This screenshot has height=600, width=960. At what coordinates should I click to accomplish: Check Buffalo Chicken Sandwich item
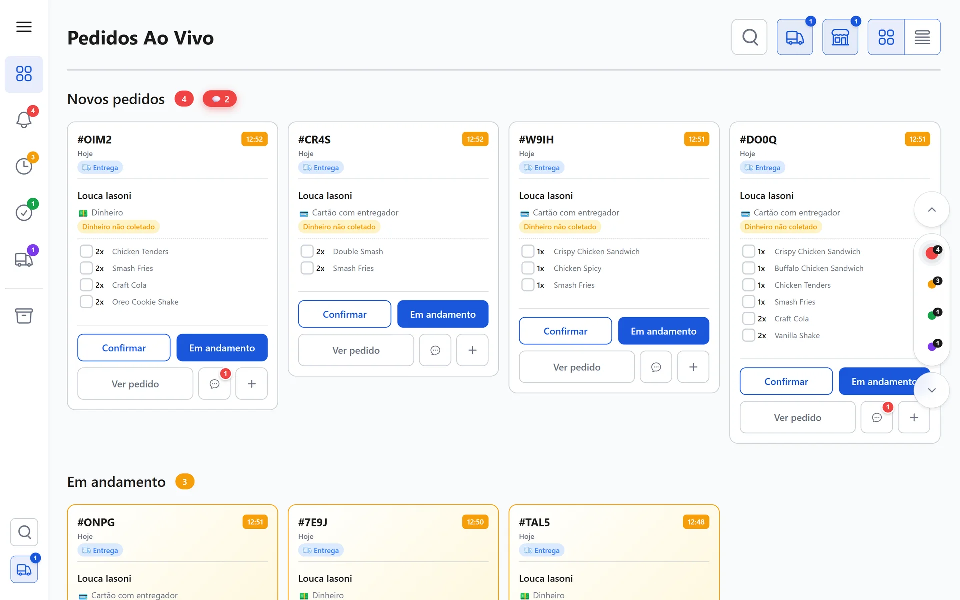748,268
